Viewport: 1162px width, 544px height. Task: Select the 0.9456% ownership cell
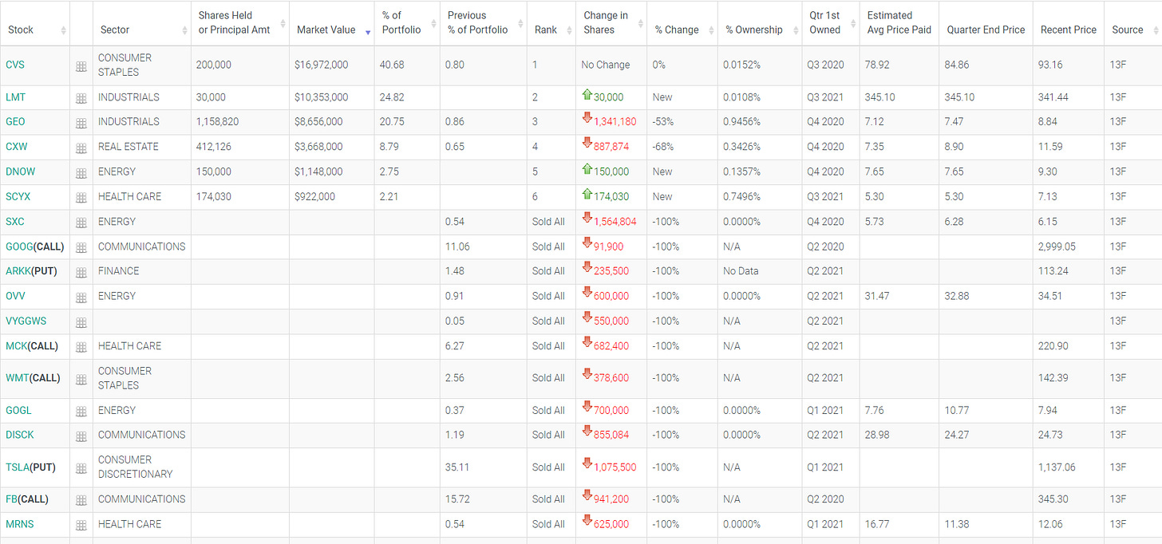pyautogui.click(x=760, y=121)
